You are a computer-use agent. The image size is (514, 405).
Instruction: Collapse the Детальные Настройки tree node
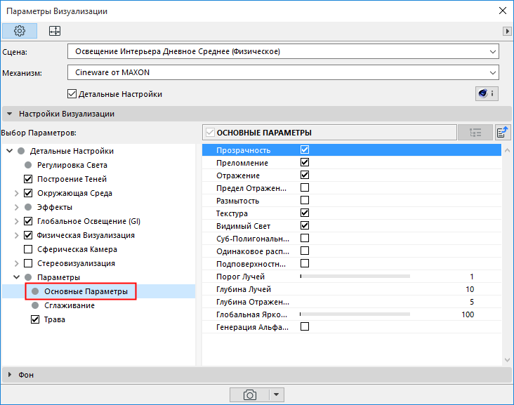pos(10,151)
